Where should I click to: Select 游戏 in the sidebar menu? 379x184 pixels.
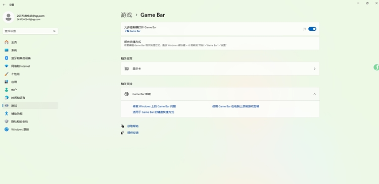(30, 106)
